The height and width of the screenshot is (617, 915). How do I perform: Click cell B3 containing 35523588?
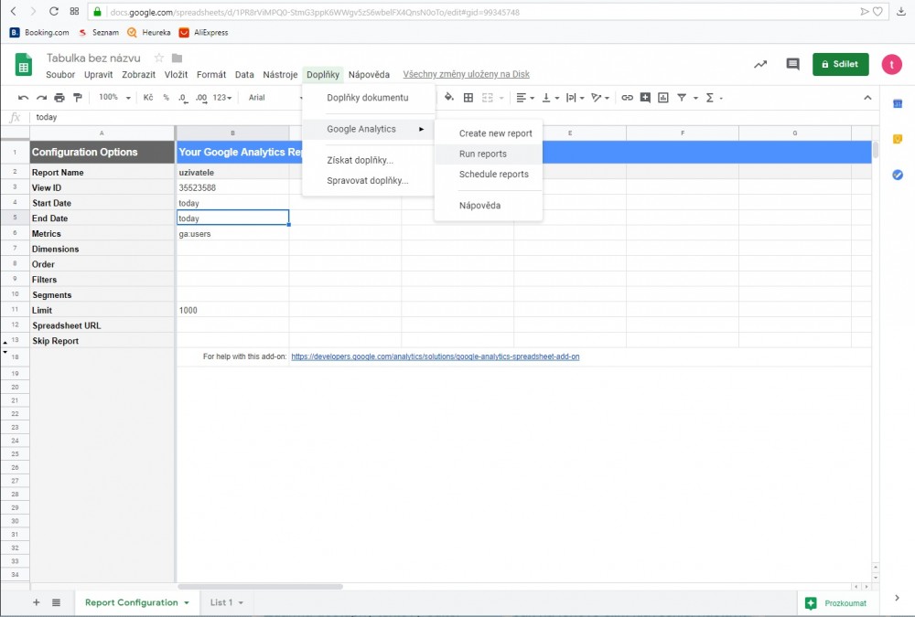click(x=232, y=187)
